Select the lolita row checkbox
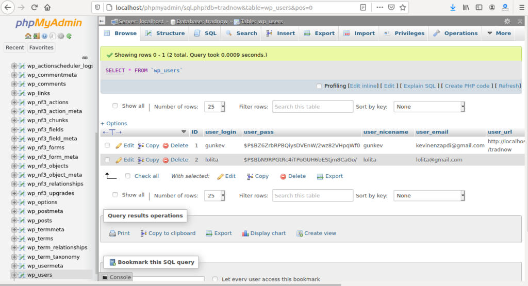528x286 pixels. [107, 160]
